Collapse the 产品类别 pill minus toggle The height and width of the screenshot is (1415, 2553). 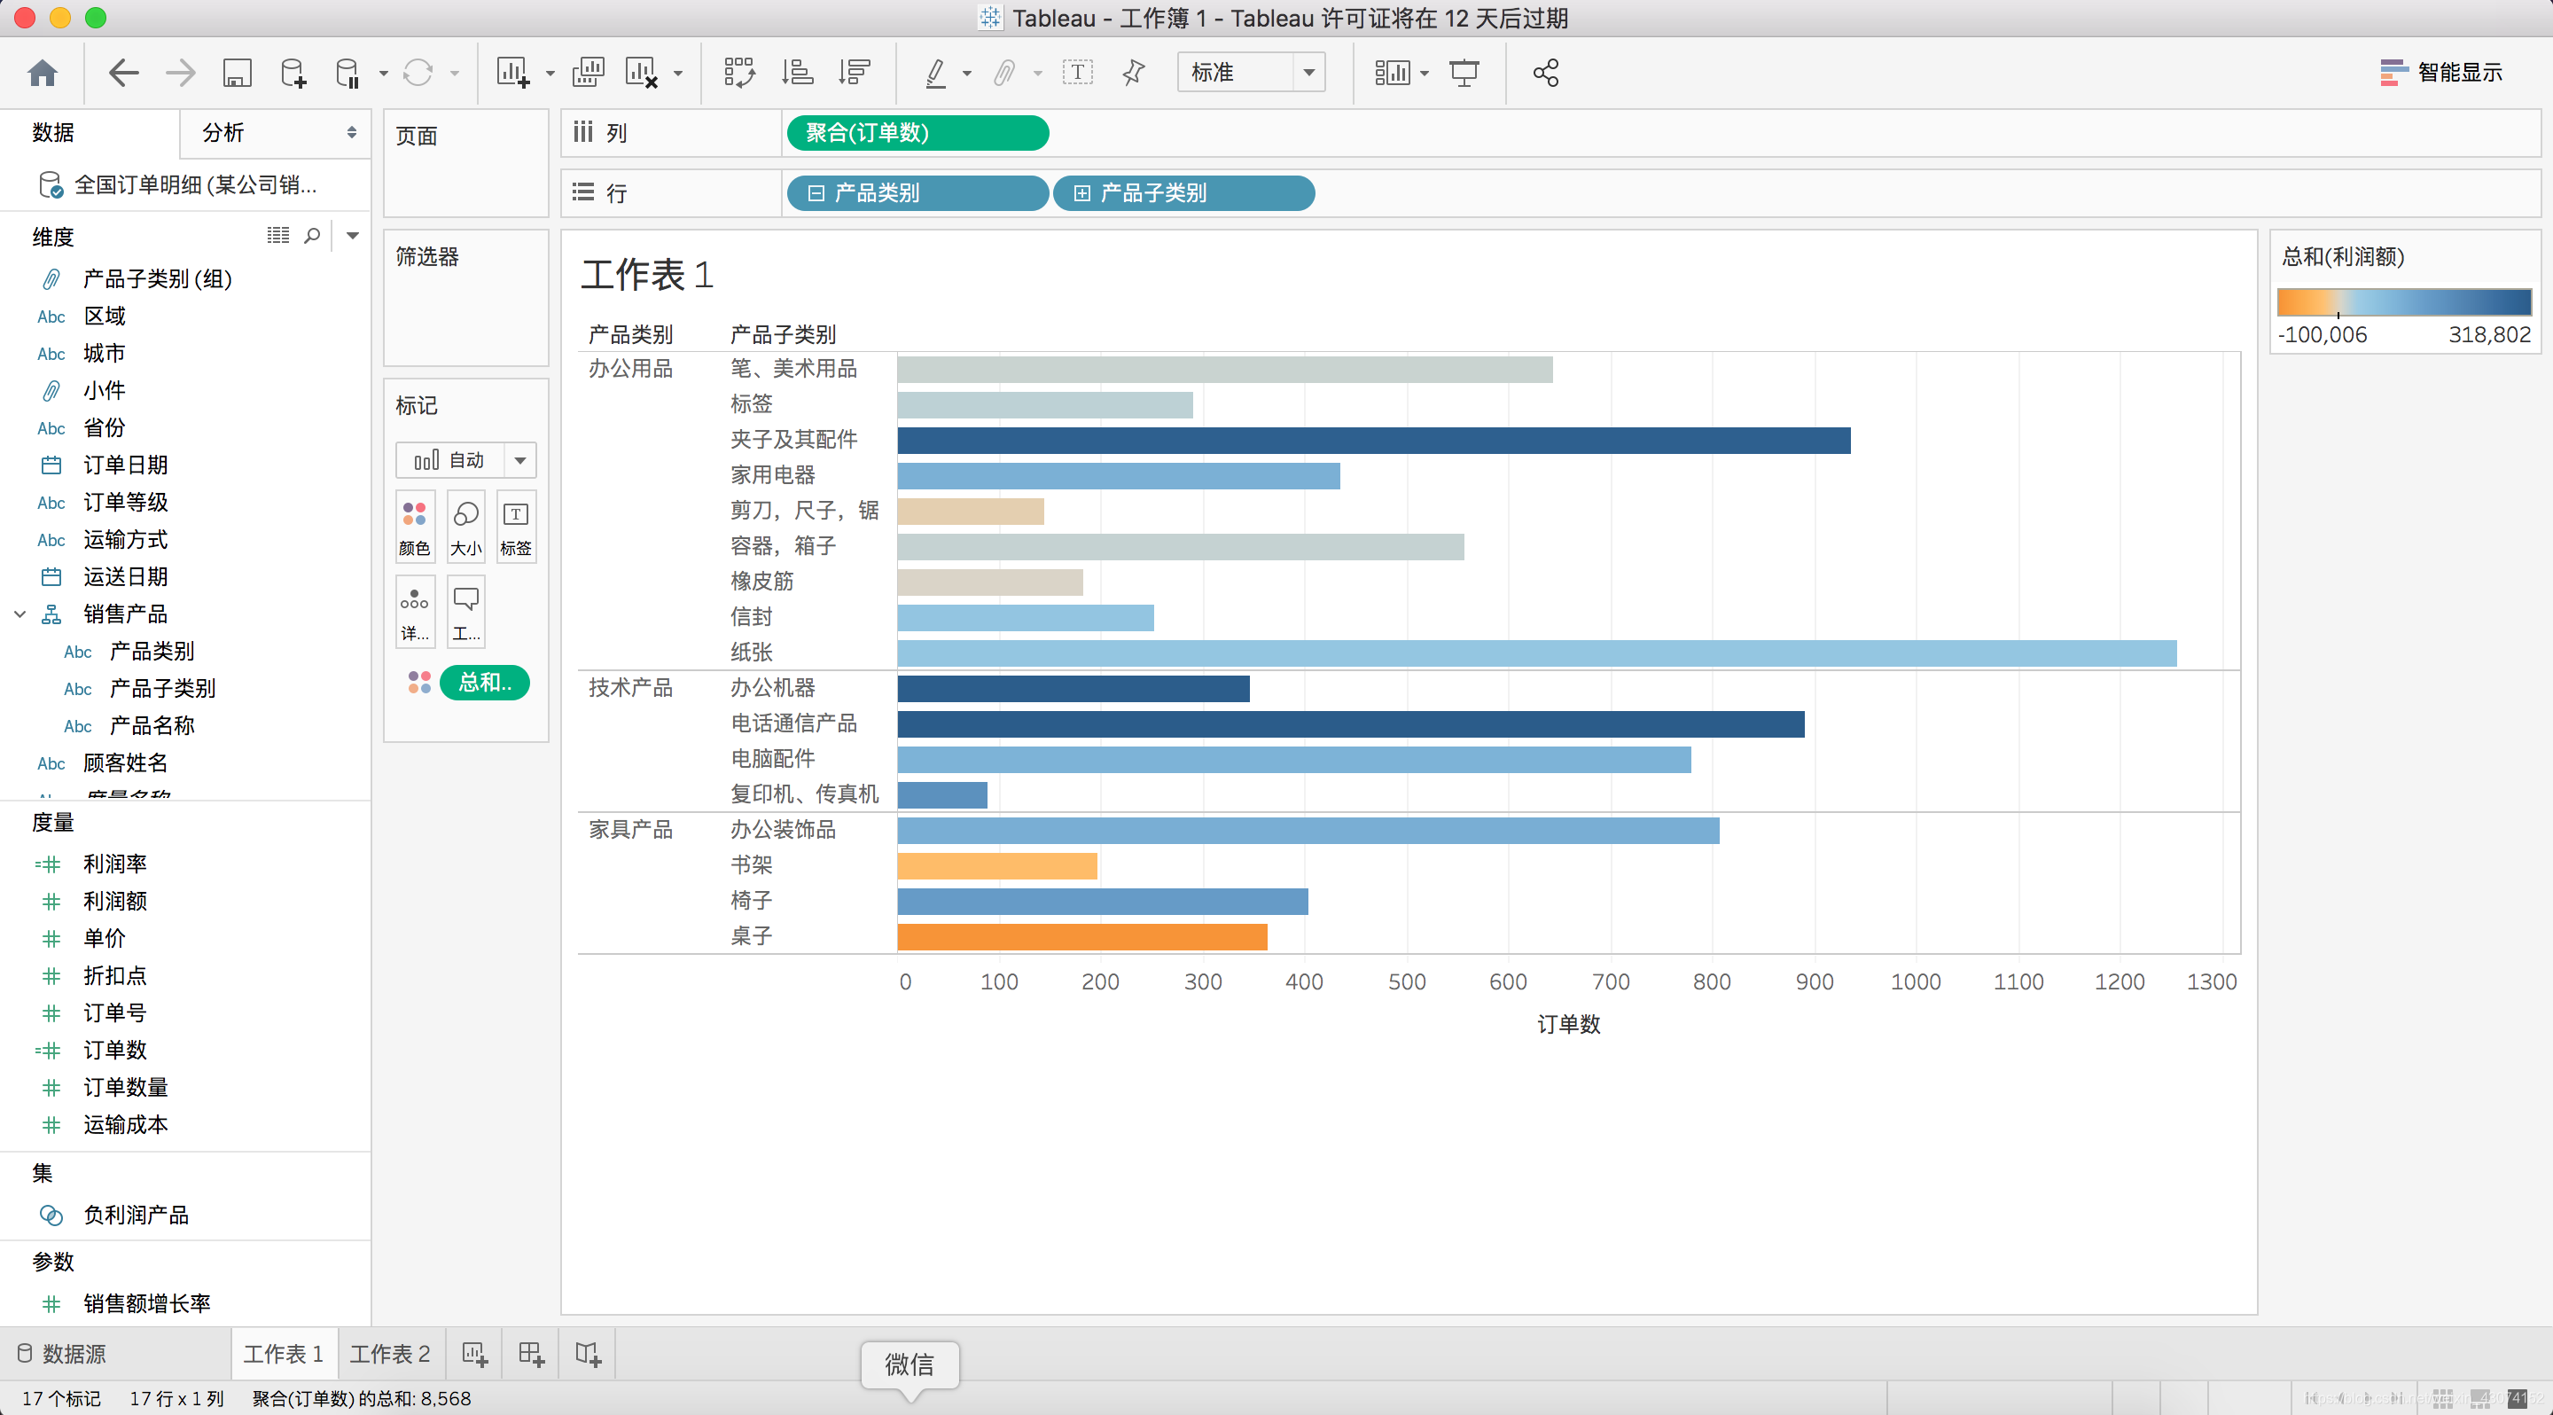pyautogui.click(x=816, y=193)
